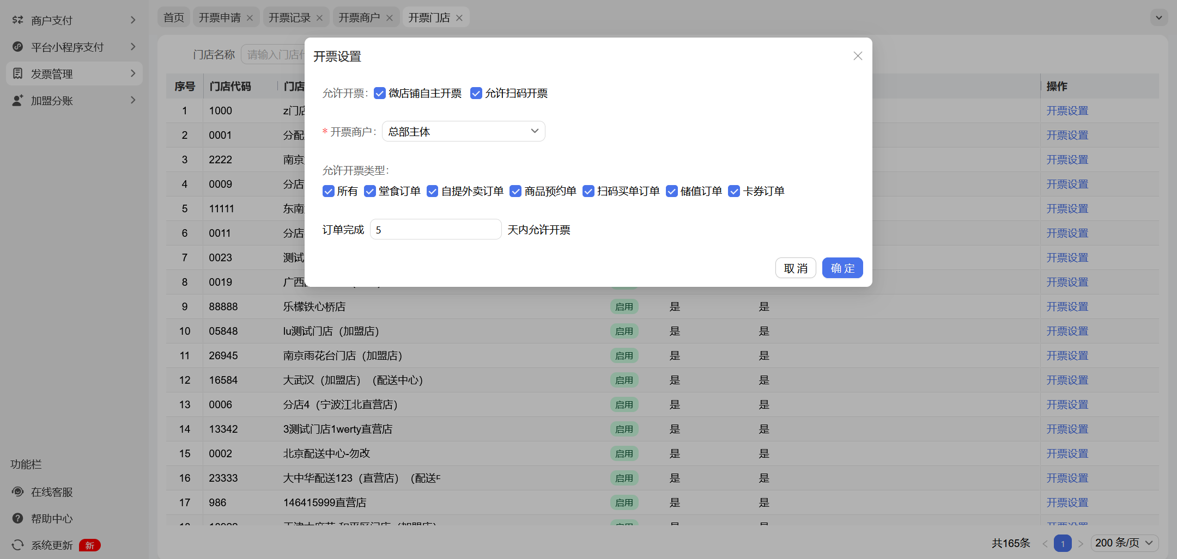
Task: Expand the 商户支付 menu chevron
Action: coord(133,20)
